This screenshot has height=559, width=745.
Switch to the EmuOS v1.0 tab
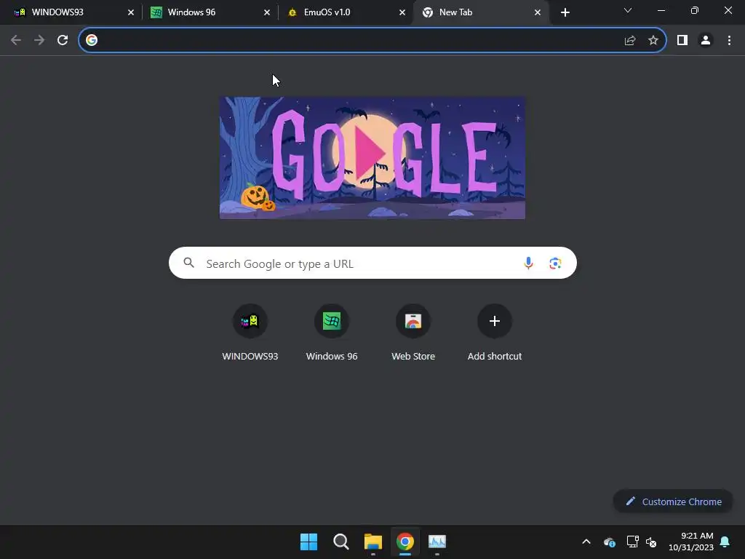tap(346, 12)
